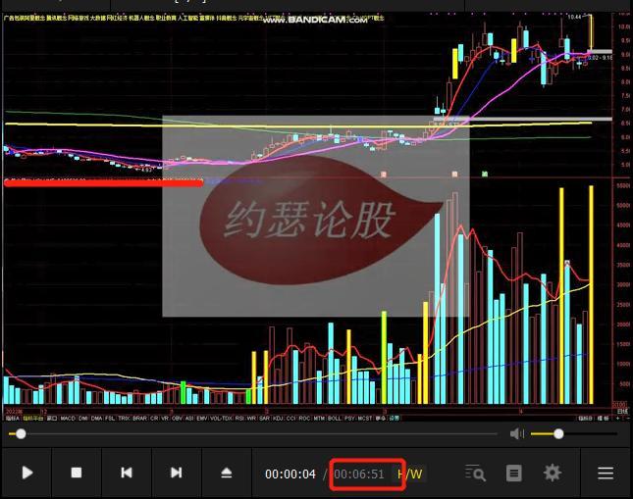Open the subtitle/chapter list icon
Screen dimensions: 633x499
(513, 474)
